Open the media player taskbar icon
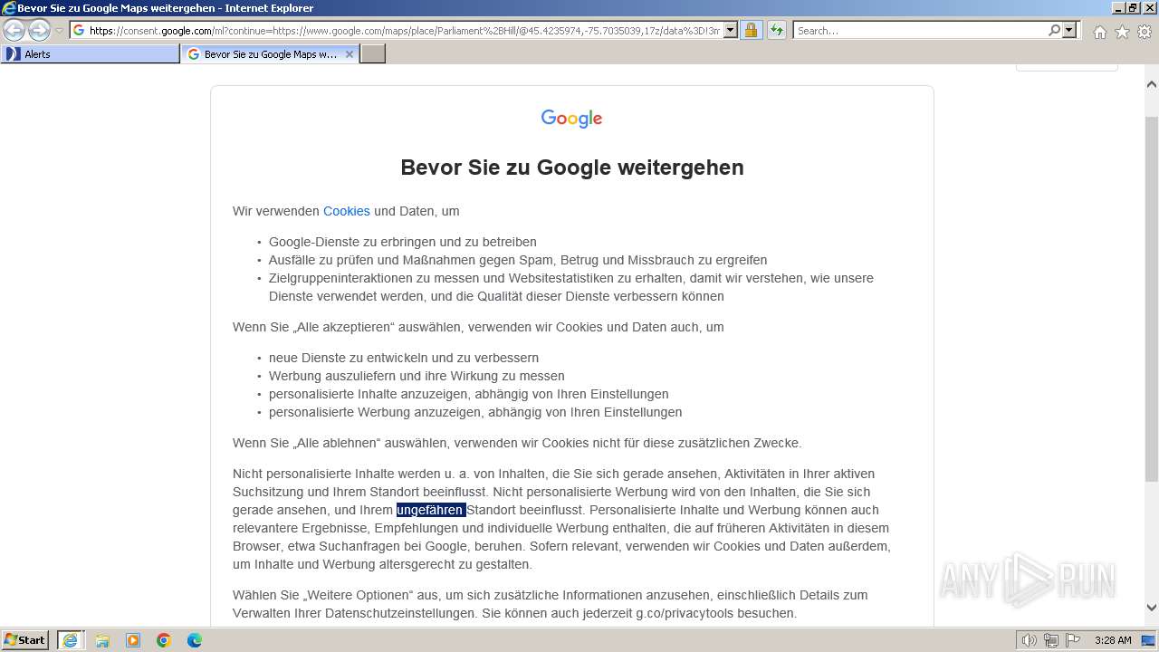This screenshot has height=652, width=1159. 133,640
